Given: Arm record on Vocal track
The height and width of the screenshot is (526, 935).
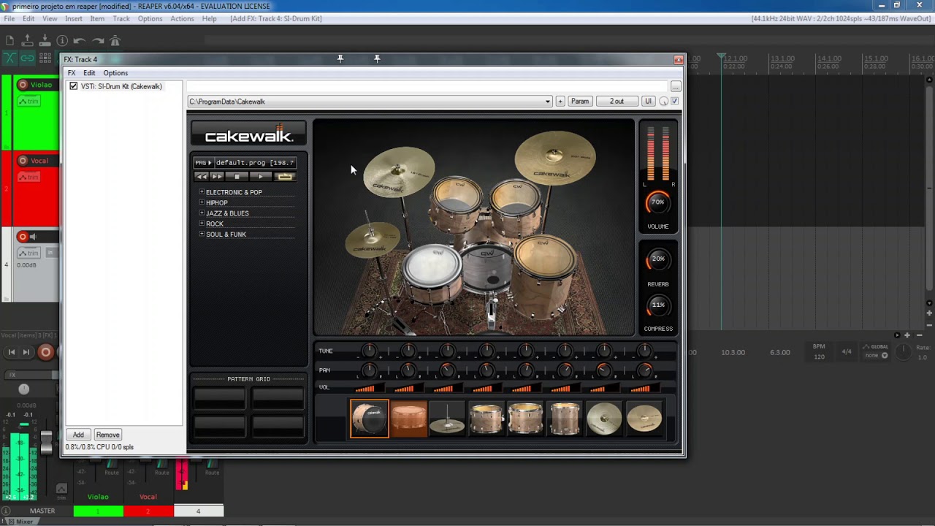Looking at the screenshot, I should click(x=23, y=161).
